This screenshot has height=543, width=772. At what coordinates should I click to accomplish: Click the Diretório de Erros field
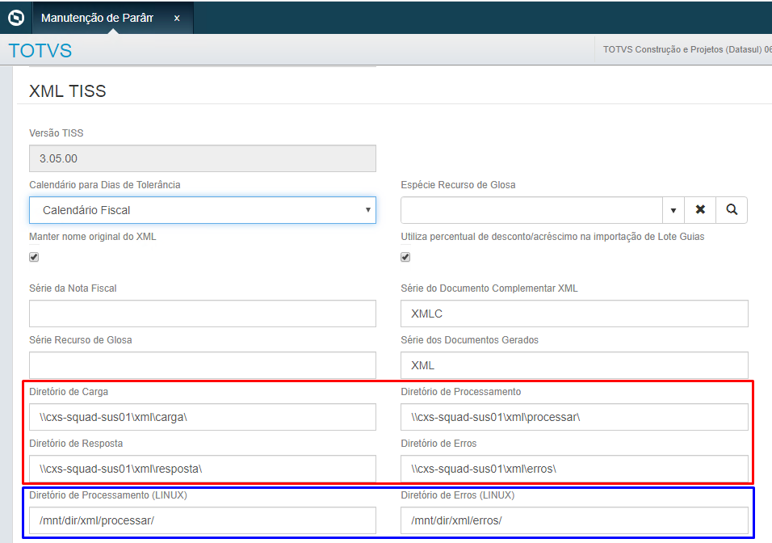point(574,469)
